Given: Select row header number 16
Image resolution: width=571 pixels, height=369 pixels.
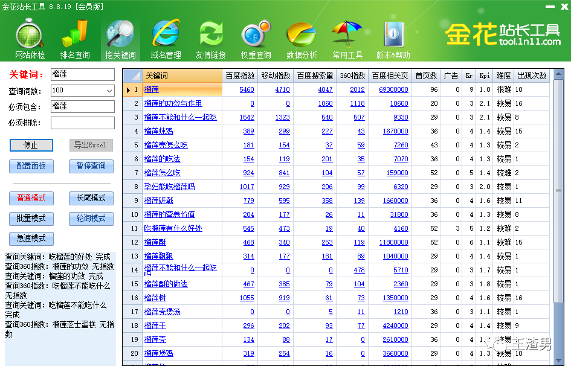Looking at the screenshot, I should [132, 298].
